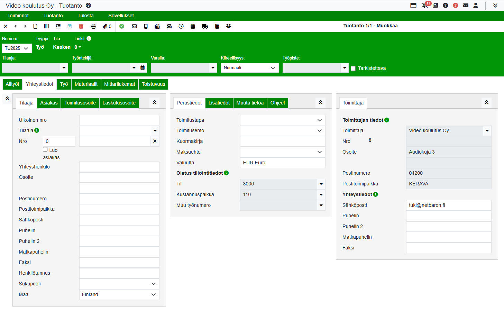Open notifications bell with badge 11
This screenshot has height=311, width=504.
[x=425, y=5]
